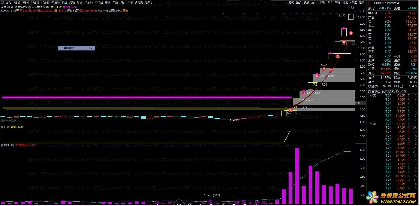Click the 返回 back button

coord(362,2)
